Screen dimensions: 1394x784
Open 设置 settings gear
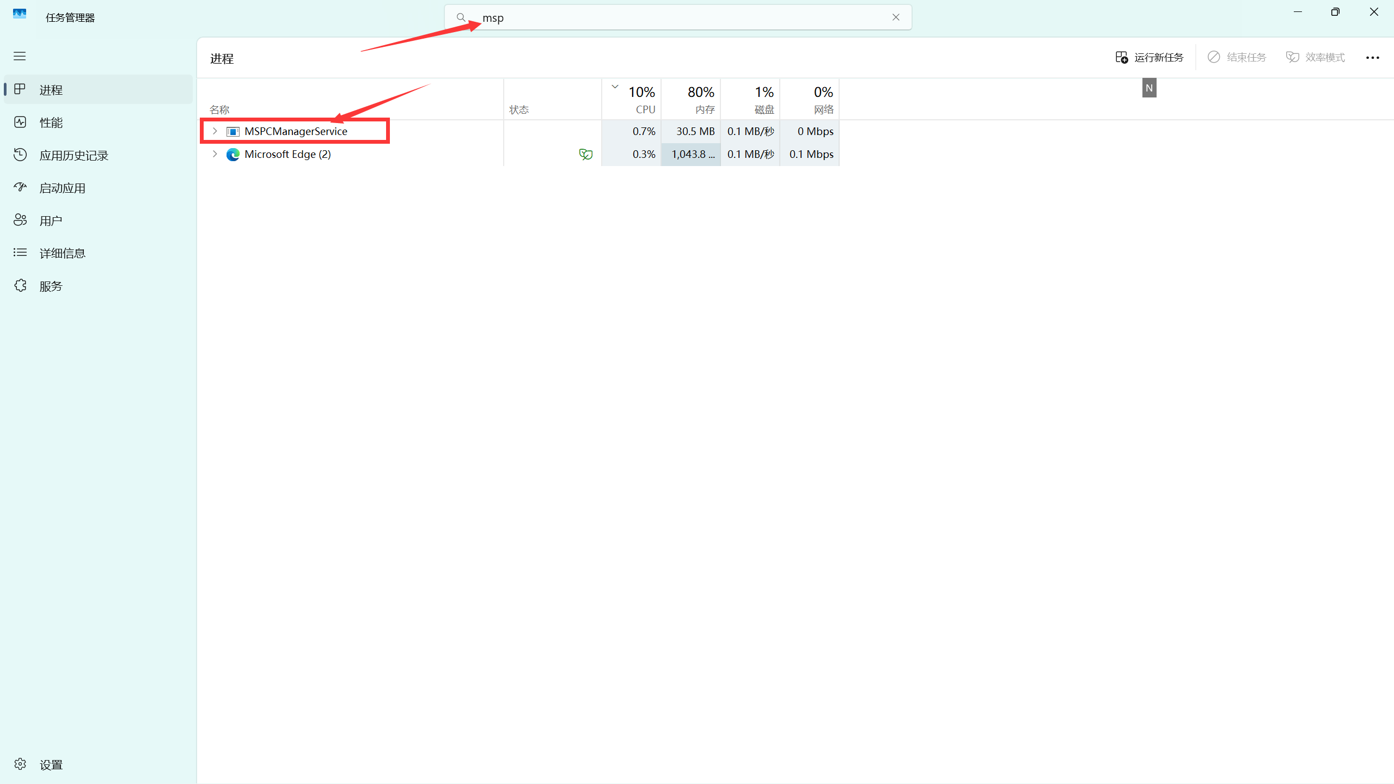(51, 764)
